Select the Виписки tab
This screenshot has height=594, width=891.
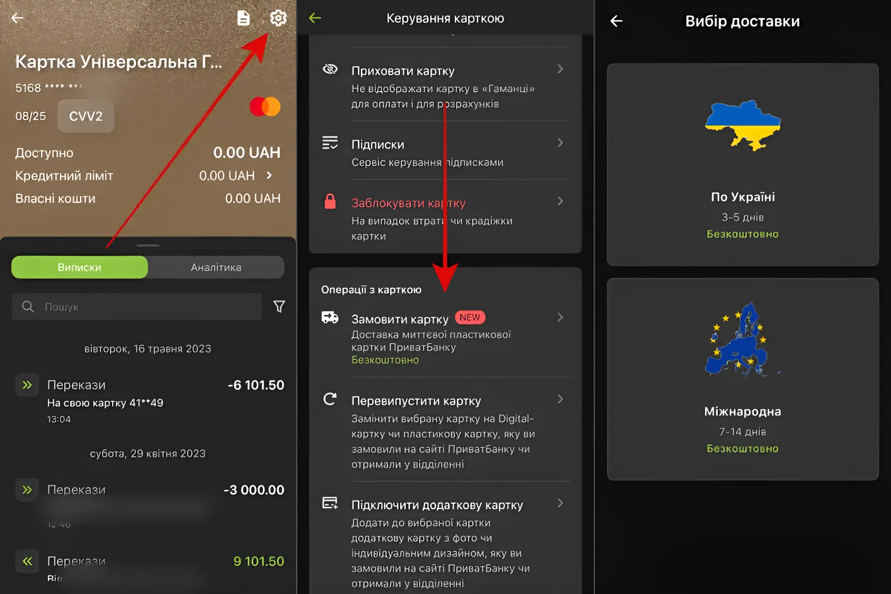(x=79, y=267)
